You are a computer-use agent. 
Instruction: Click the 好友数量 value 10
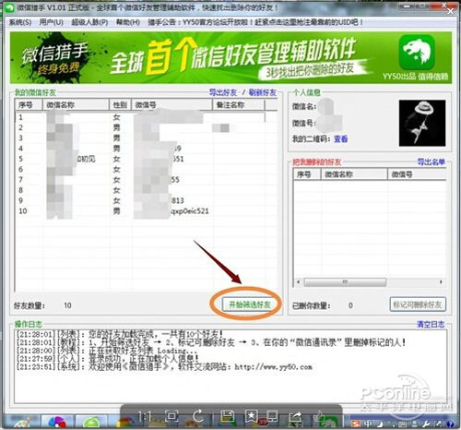[67, 305]
